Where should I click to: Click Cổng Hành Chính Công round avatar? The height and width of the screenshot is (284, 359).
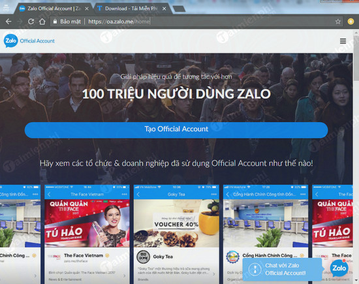pyautogui.click(x=232, y=257)
